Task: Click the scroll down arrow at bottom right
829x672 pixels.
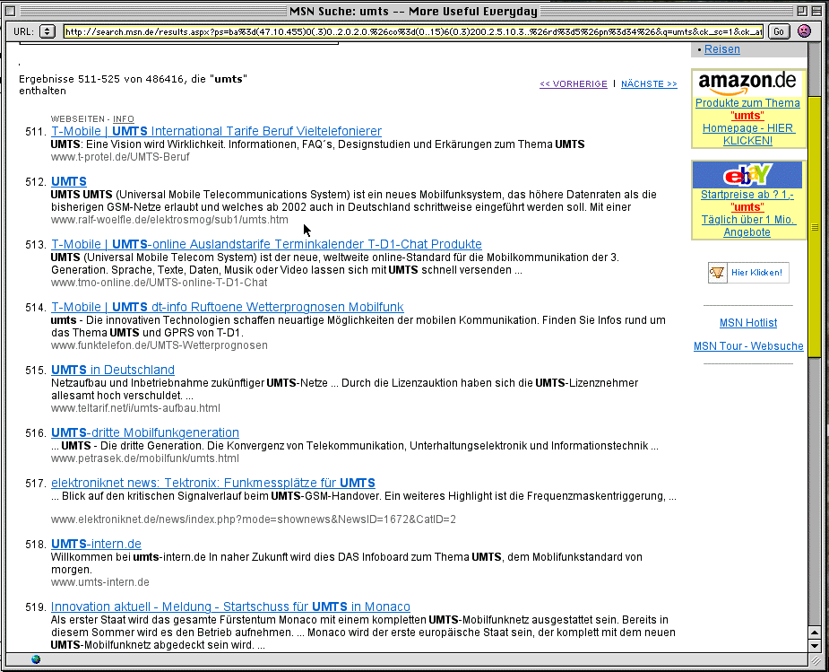Action: tap(815, 645)
